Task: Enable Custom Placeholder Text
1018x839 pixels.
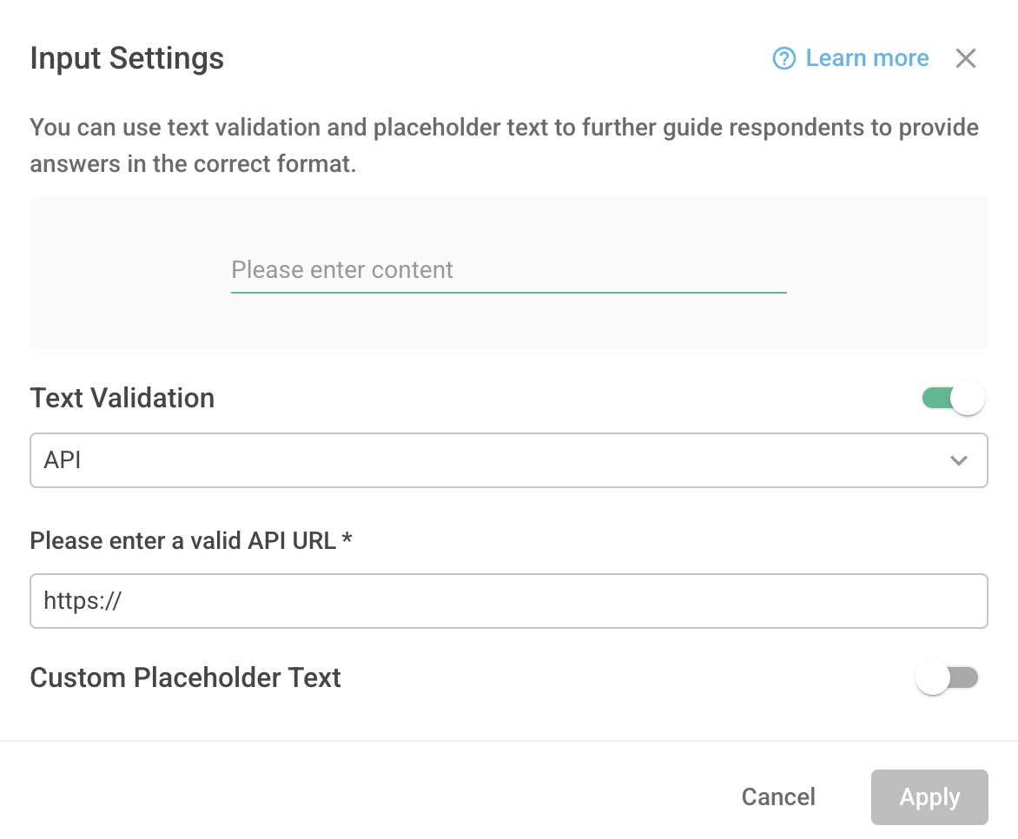Action: (x=948, y=677)
